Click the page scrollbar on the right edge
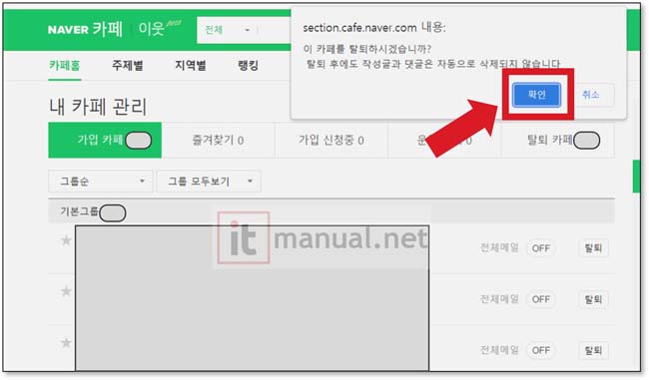 pyautogui.click(x=636, y=177)
